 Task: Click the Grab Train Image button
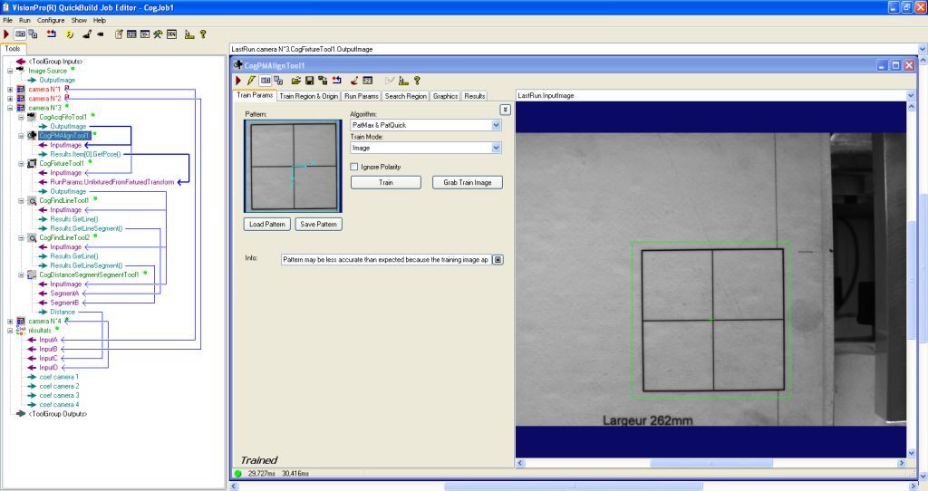tap(467, 182)
